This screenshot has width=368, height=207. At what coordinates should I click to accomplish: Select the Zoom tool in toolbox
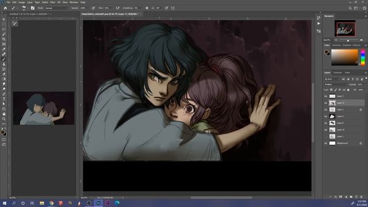tap(4, 119)
